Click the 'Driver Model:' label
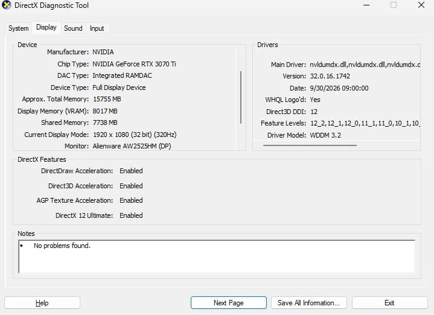 pyautogui.click(x=287, y=135)
